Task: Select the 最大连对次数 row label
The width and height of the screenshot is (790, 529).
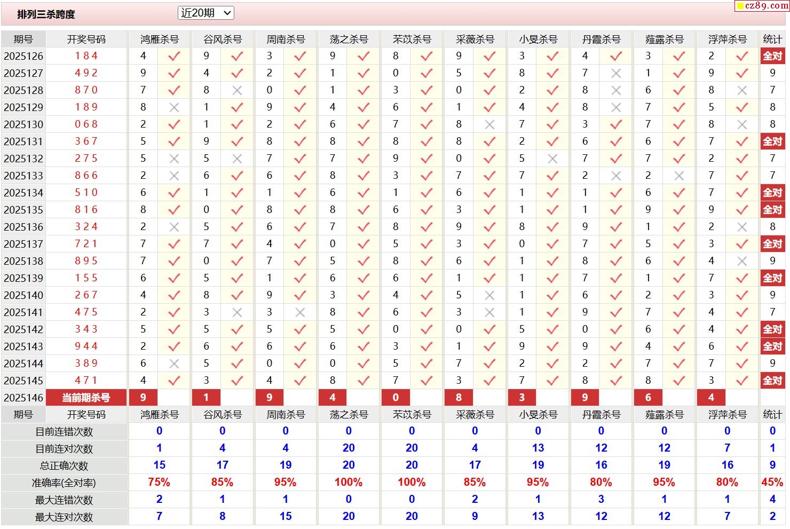Action: pyautogui.click(x=64, y=517)
